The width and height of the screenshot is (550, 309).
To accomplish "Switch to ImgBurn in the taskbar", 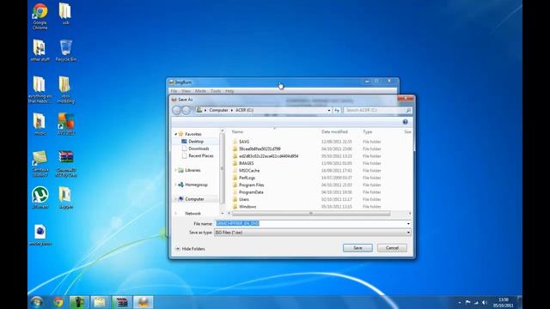I will click(144, 302).
